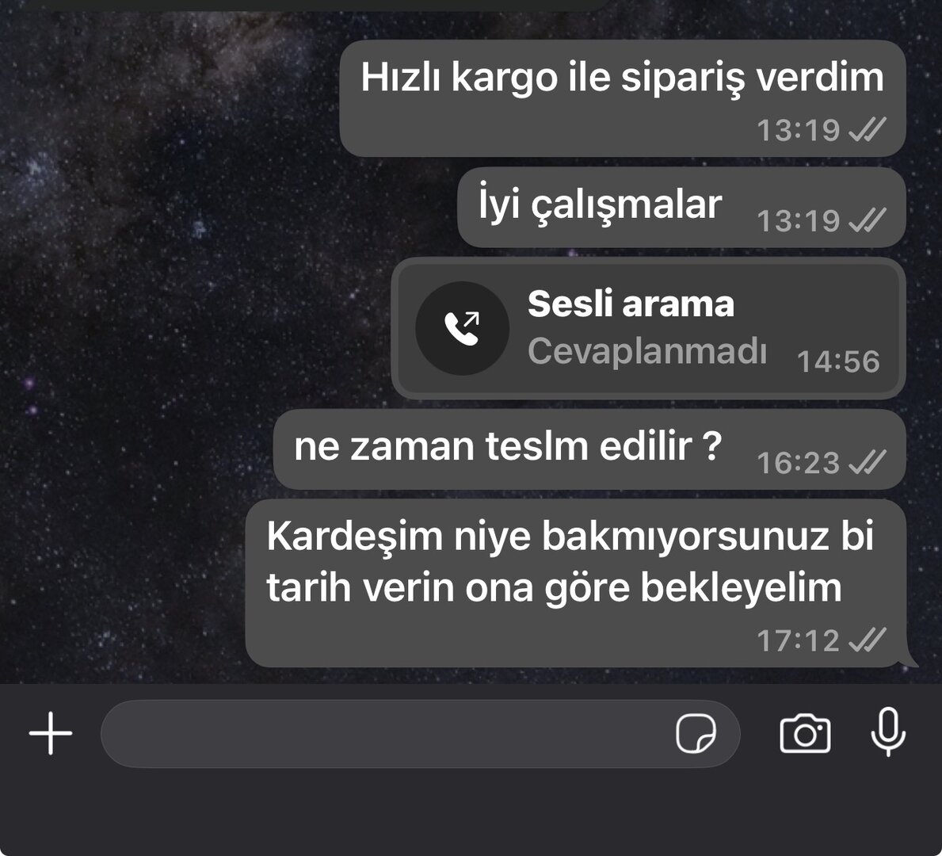
Task: Tap the double ticks on 'İyi çalışmalar'
Action: click(x=867, y=220)
